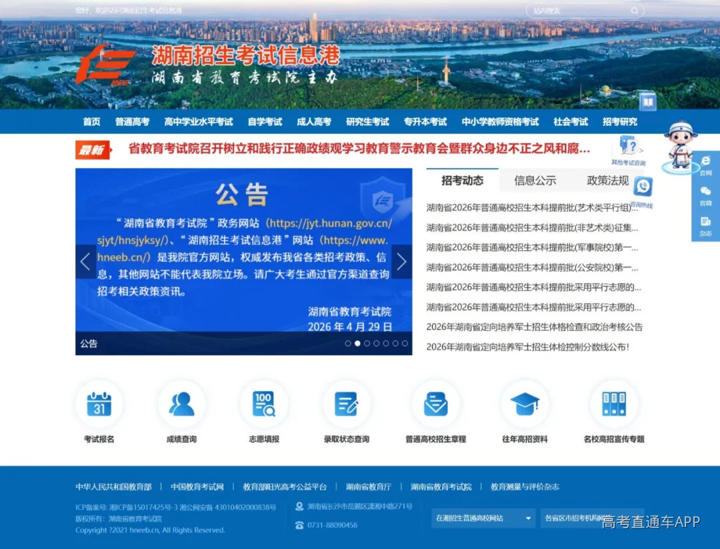The height and width of the screenshot is (549, 720).
Task: Open the 名校高招宣传专题 binders icon
Action: pos(614,404)
